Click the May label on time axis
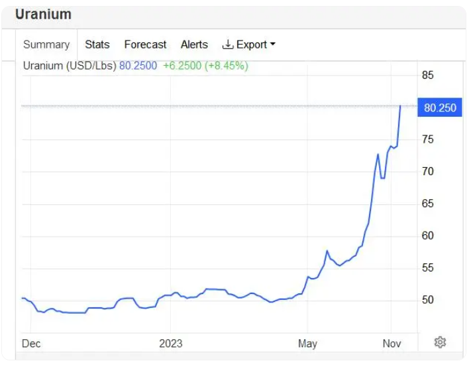473x367 pixels. coord(307,343)
